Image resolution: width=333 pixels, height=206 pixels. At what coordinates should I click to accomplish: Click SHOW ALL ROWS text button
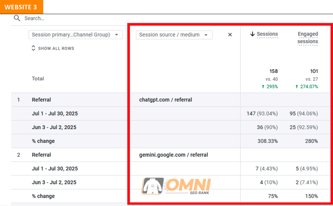tap(56, 48)
